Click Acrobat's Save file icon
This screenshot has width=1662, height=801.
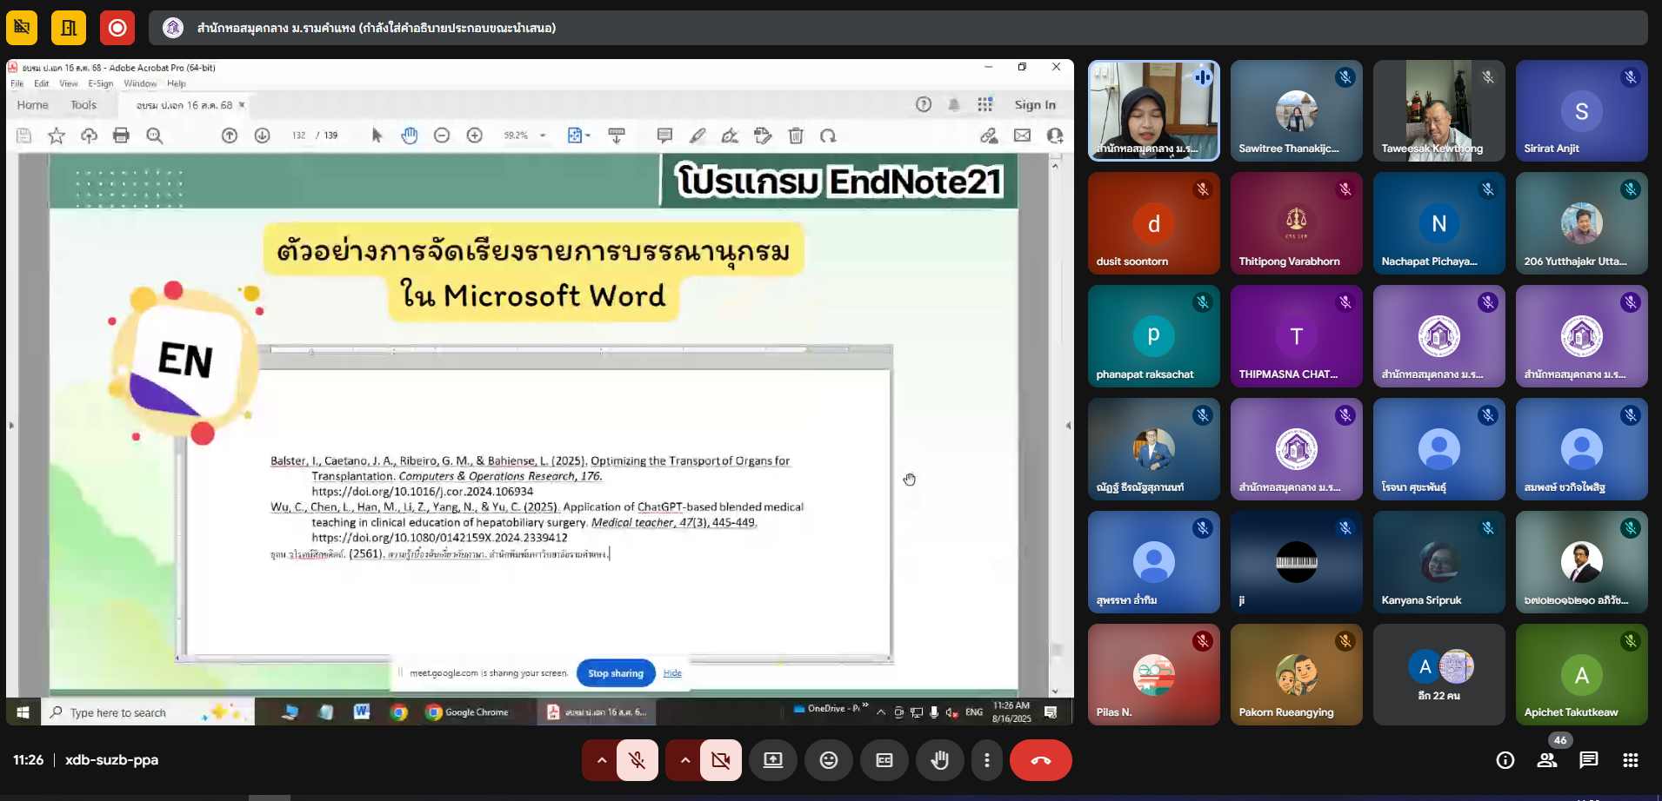(x=24, y=136)
